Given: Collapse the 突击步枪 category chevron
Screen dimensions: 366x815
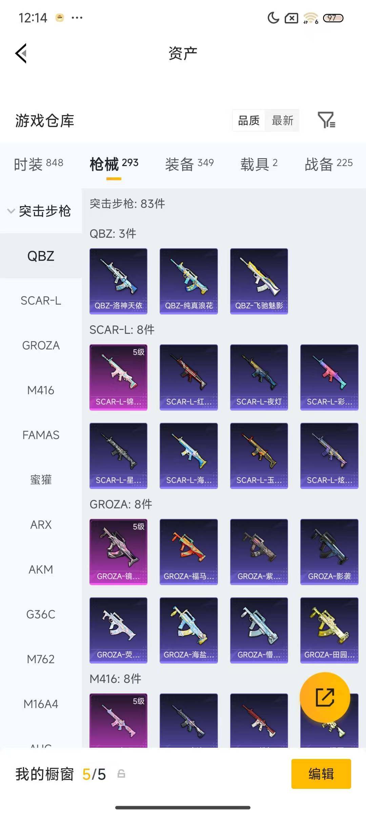Looking at the screenshot, I should pyautogui.click(x=11, y=211).
